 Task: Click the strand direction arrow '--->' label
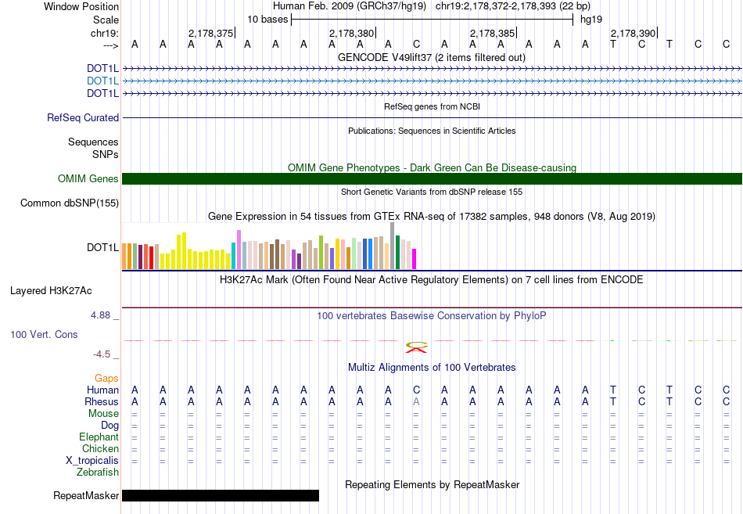point(110,45)
